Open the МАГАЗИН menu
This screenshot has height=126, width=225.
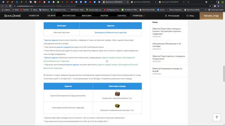point(86,16)
